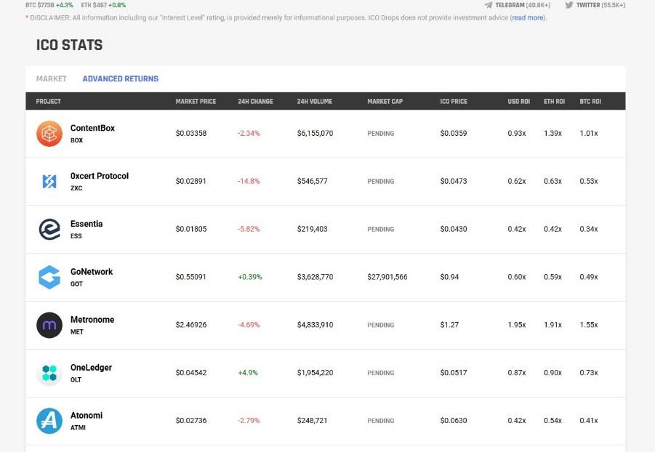Click Essentia market price $0.01805
655x452 pixels.
(191, 229)
